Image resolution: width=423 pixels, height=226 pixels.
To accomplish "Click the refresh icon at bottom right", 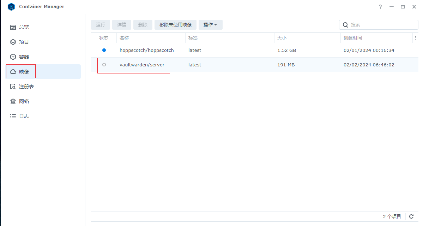I will [411, 216].
